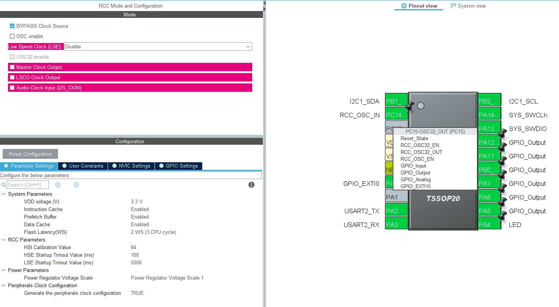Click Flash Latency value 2 WS

153,232
